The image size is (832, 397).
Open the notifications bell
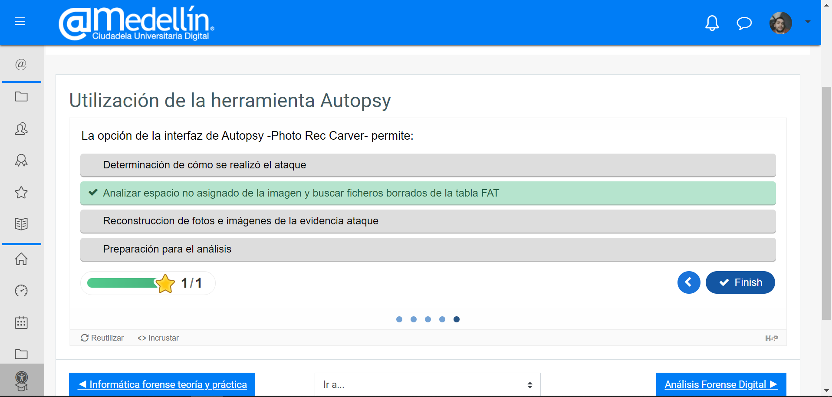[x=712, y=23]
